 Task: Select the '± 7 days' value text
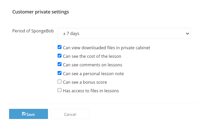point(71,33)
